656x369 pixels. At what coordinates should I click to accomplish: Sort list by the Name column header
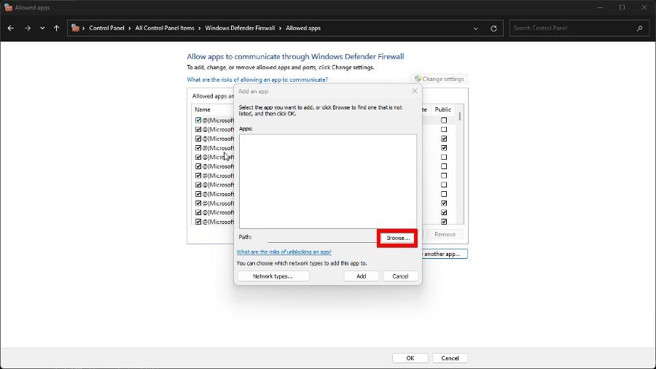click(203, 109)
